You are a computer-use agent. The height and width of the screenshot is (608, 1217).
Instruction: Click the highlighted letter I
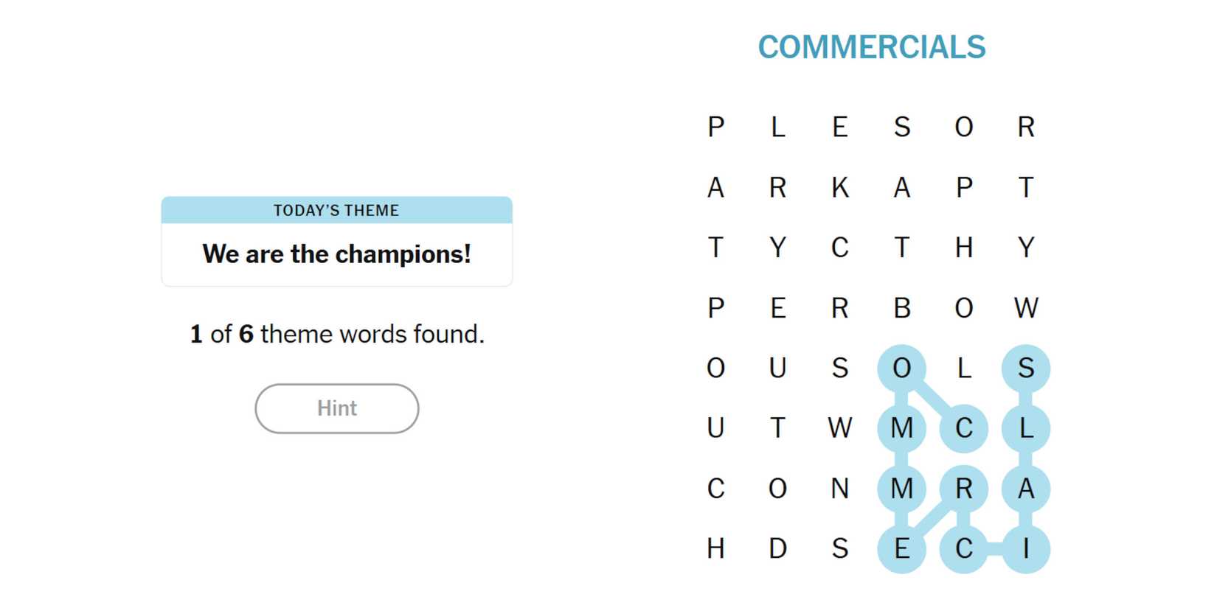[1025, 549]
